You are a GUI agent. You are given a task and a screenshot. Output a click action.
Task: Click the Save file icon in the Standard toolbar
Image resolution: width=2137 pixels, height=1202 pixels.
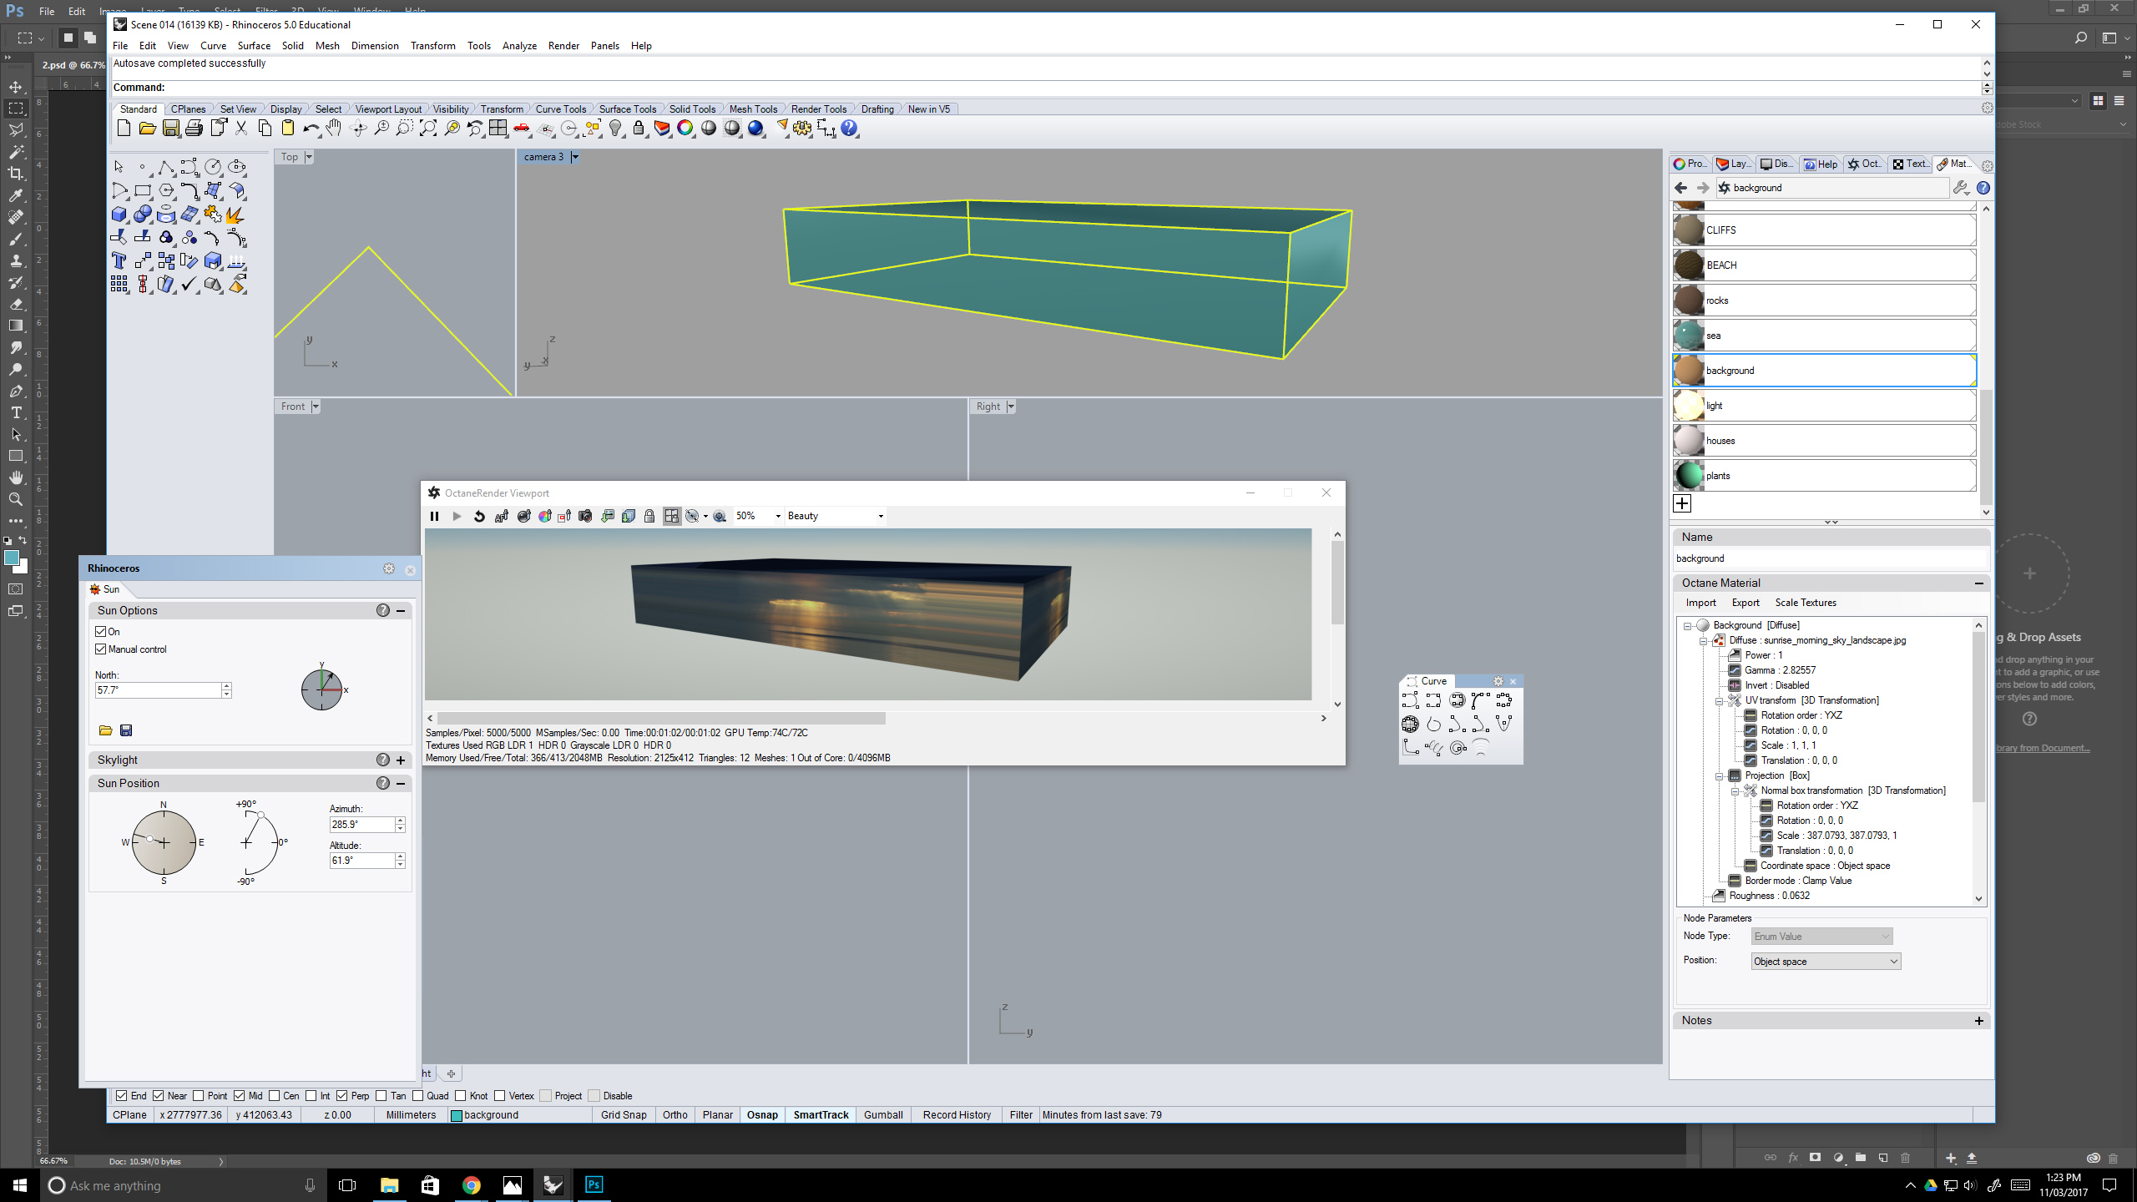pos(170,129)
